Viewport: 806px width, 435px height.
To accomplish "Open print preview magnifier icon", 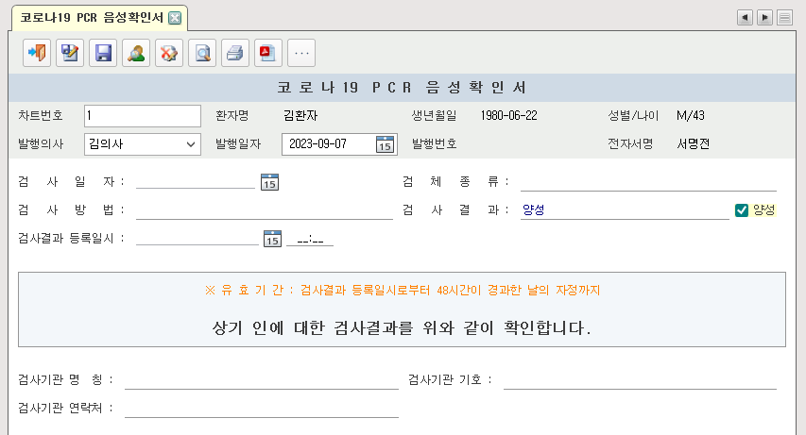I will pyautogui.click(x=202, y=53).
